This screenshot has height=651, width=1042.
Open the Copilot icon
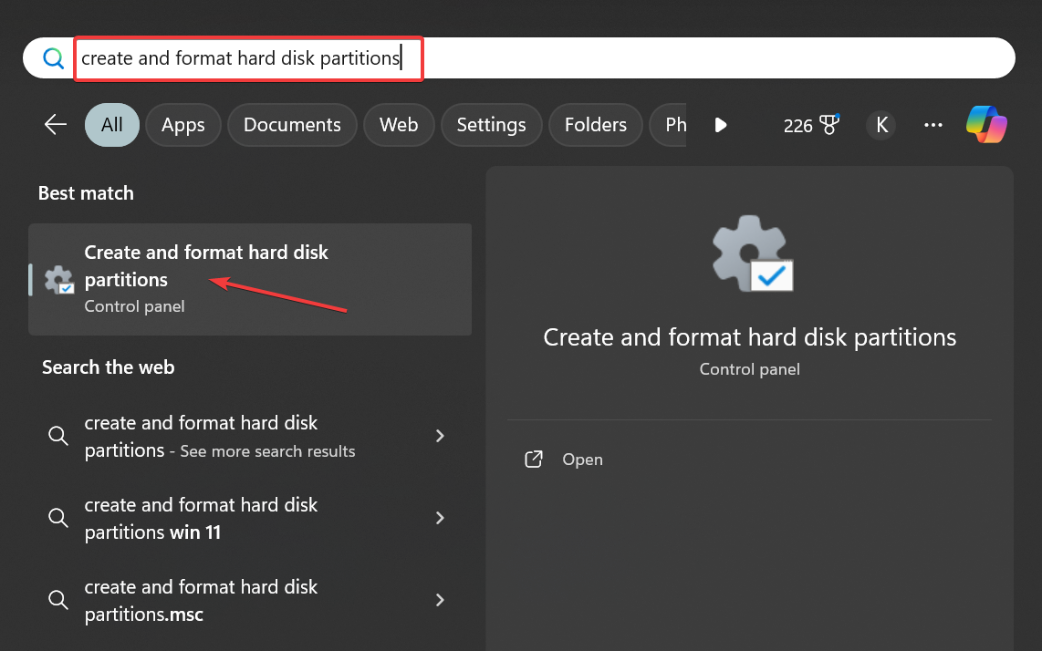(986, 125)
